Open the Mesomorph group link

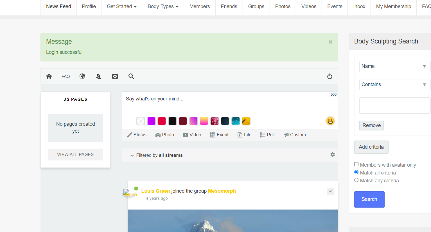click(222, 191)
